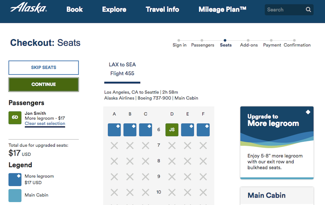Select the LAX to SEA flight tab

point(122,69)
